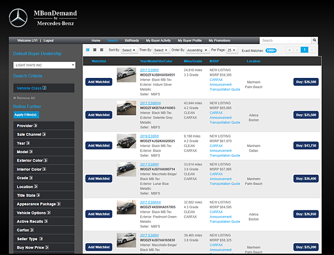Open My Buyer Profile menu

[x=190, y=41]
